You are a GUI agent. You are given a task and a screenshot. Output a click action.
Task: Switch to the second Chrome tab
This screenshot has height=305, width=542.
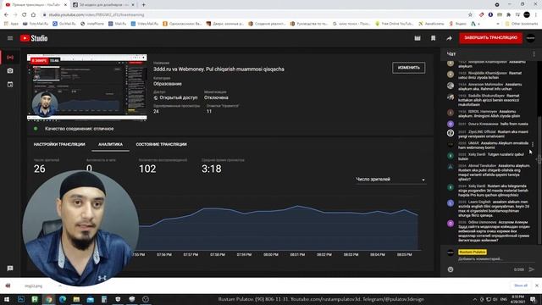(x=103, y=5)
